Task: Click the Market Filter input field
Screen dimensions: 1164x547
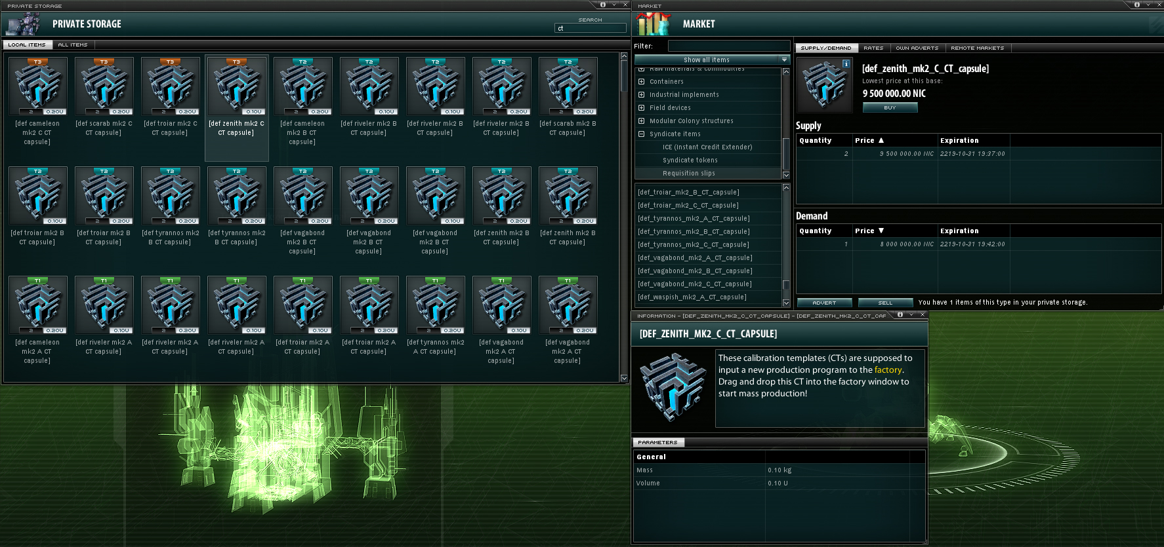Action: click(729, 46)
